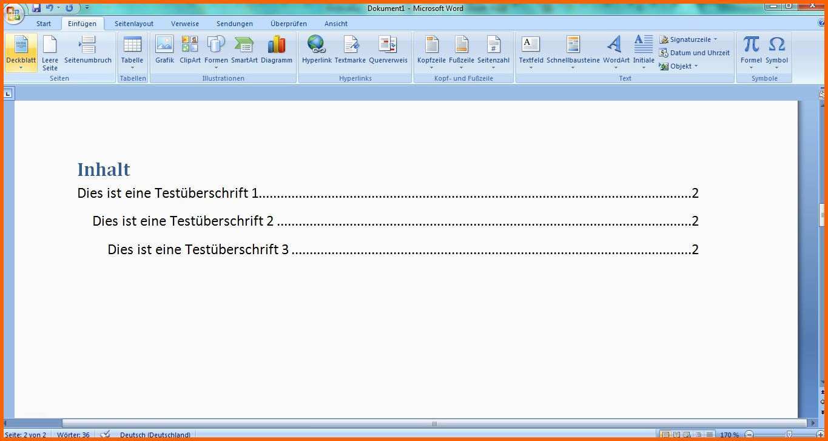Save document via quick access toolbar
Viewport: 828px width, 441px height.
pos(36,8)
